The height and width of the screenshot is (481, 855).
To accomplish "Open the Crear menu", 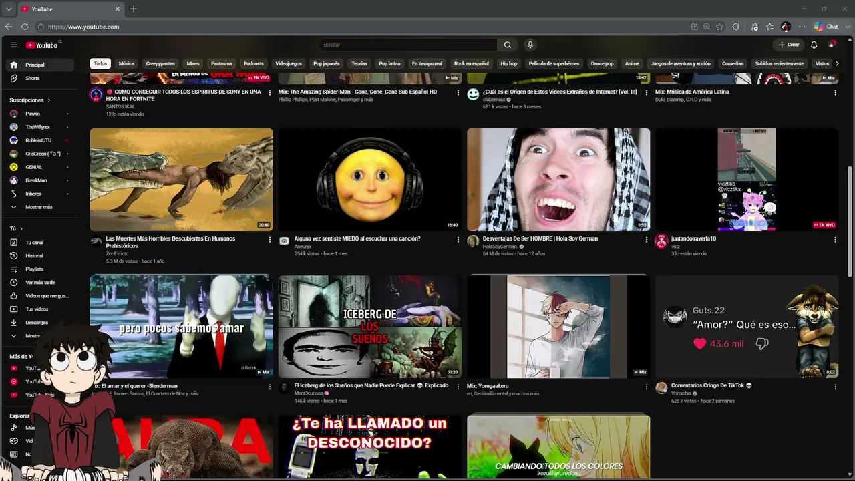I will (x=789, y=45).
